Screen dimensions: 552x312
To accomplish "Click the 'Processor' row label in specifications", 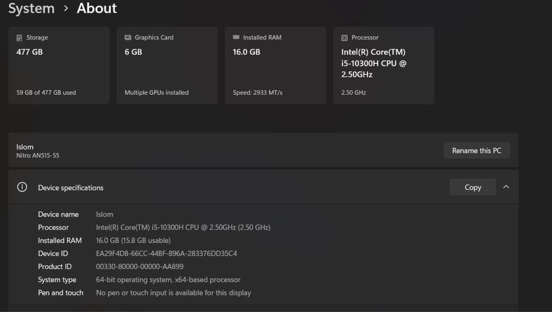I will pos(53,227).
